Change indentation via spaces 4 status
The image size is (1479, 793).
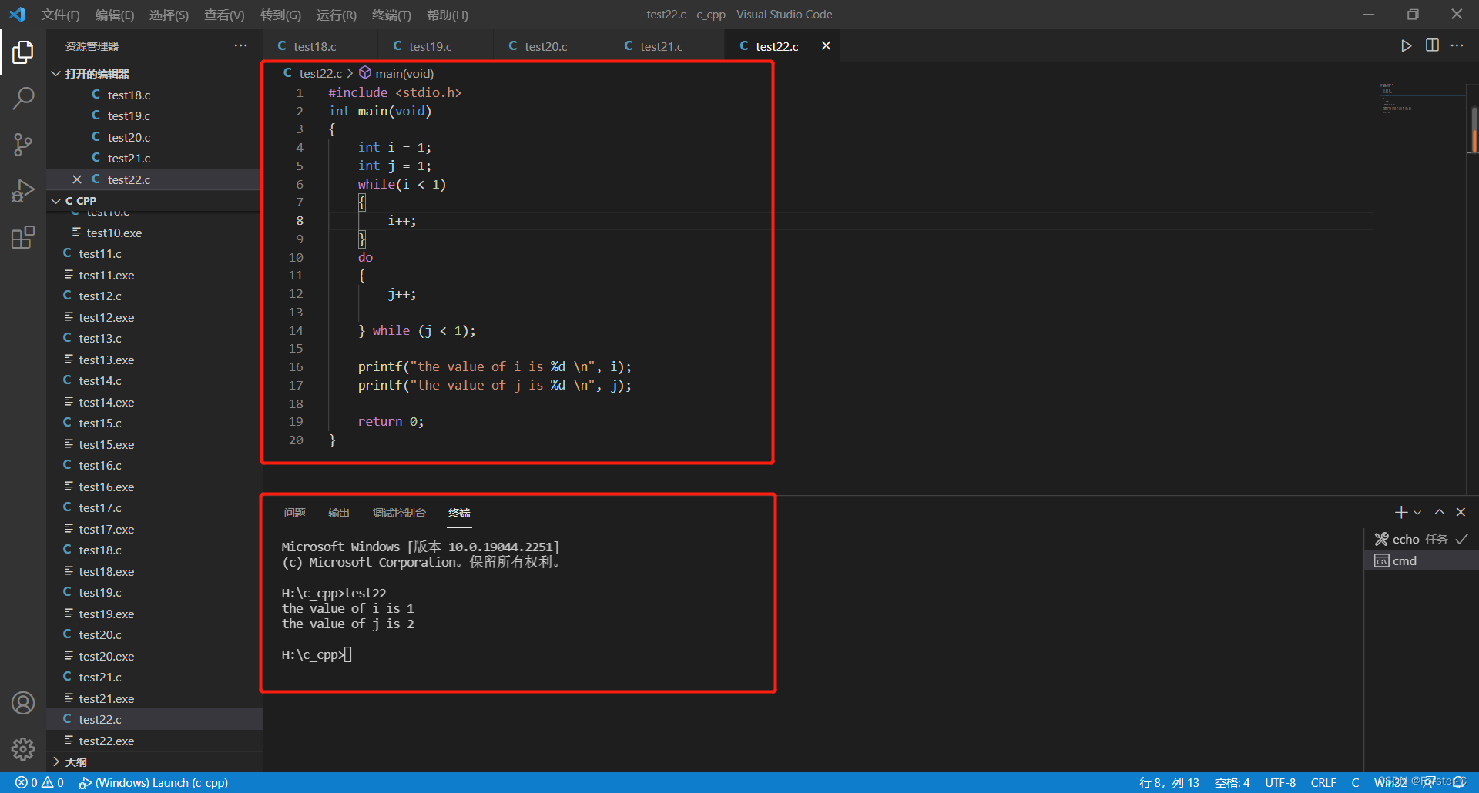coord(1232,783)
